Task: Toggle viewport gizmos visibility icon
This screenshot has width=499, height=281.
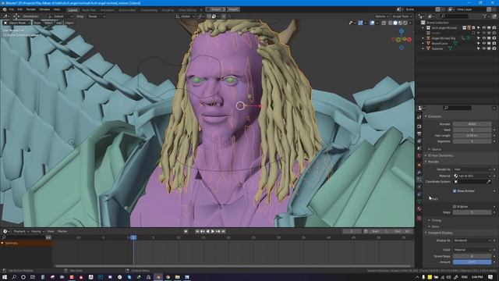Action: pyautogui.click(x=360, y=23)
